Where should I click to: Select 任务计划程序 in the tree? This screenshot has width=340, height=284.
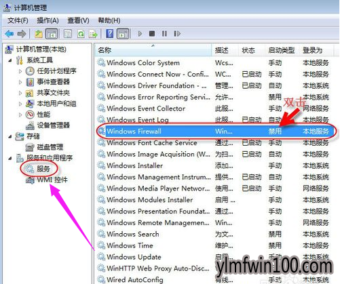[56, 71]
